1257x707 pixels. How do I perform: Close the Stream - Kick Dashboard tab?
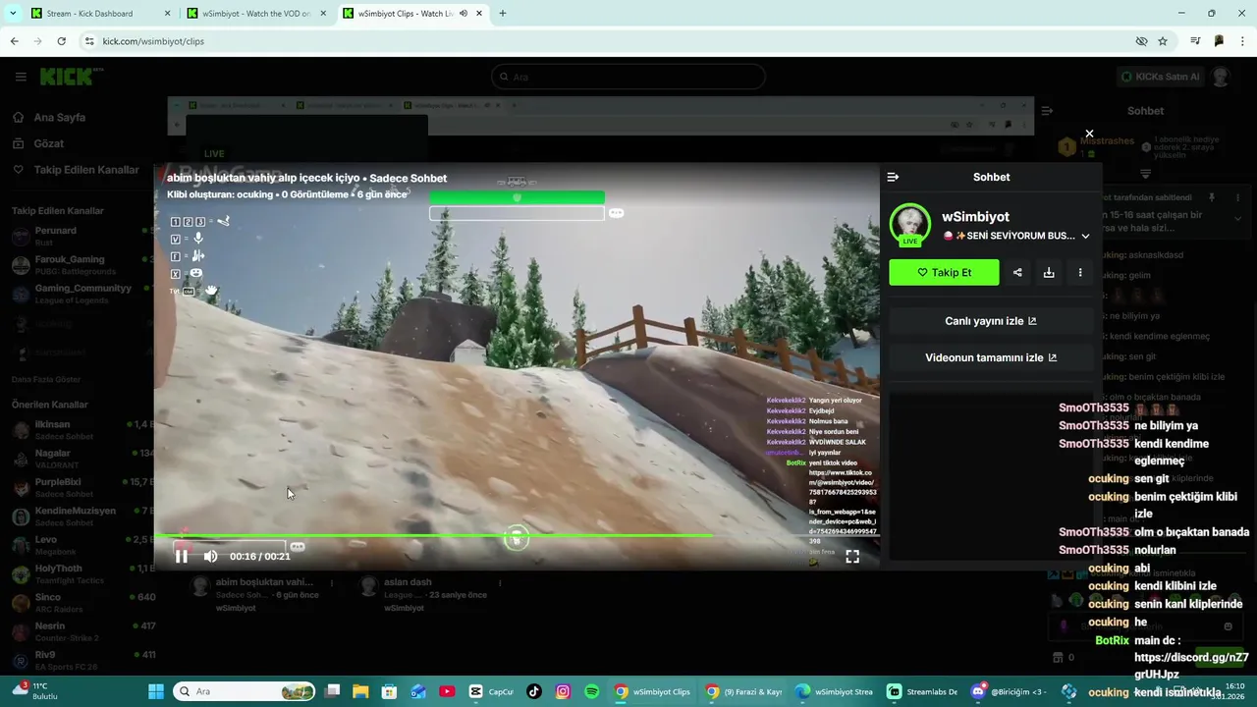(166, 14)
